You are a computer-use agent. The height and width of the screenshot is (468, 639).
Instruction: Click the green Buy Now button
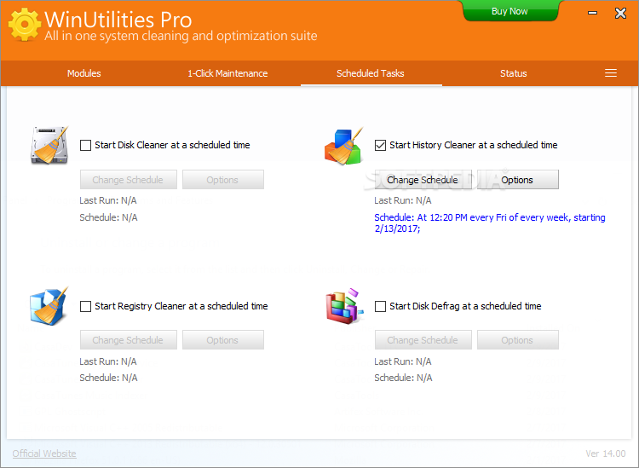[509, 11]
